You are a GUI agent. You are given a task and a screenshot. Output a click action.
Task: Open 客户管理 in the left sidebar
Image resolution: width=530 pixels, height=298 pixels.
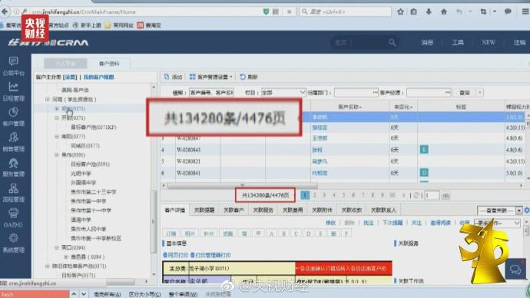[14, 117]
